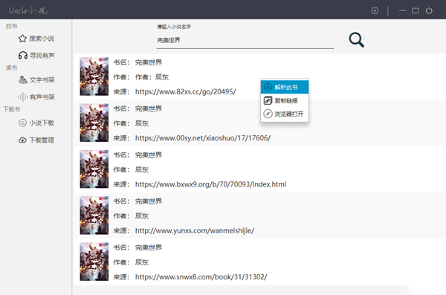446x295 pixels.
Task: Select cover thumbnail of yunxs.com result
Action: (x=94, y=215)
